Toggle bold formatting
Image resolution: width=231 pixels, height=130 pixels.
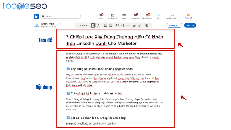pyautogui.click(x=93, y=25)
